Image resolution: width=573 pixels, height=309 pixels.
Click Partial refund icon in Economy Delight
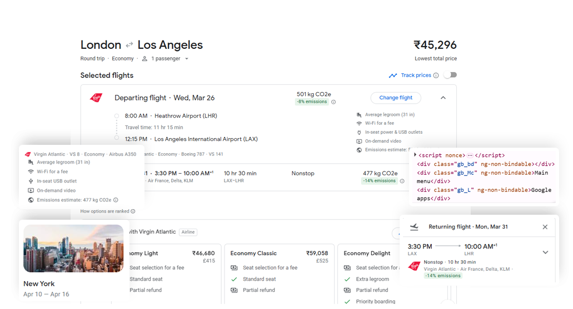coord(347,290)
